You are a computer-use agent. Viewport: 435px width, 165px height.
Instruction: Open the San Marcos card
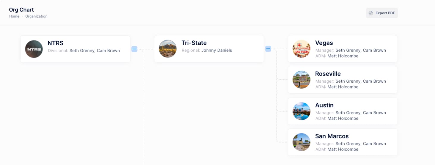[x=343, y=142]
